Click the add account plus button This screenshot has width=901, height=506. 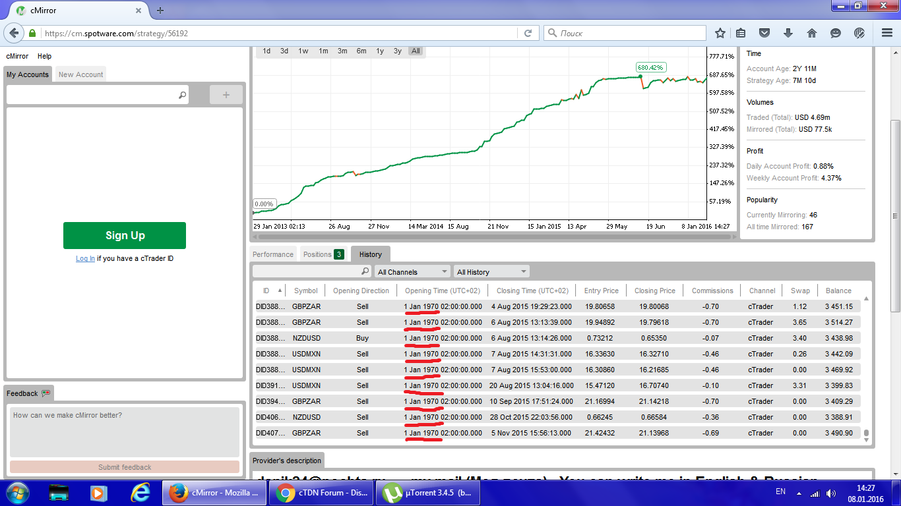226,95
